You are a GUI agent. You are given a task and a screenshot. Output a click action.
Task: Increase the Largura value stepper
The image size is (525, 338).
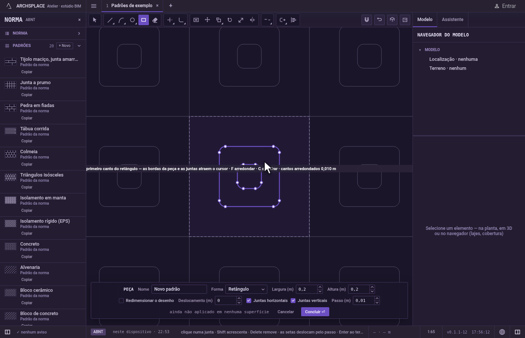320,287
